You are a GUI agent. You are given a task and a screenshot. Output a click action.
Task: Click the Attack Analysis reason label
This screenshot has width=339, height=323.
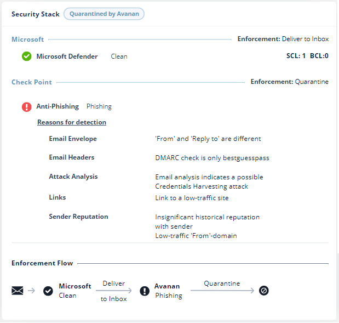[x=73, y=177]
